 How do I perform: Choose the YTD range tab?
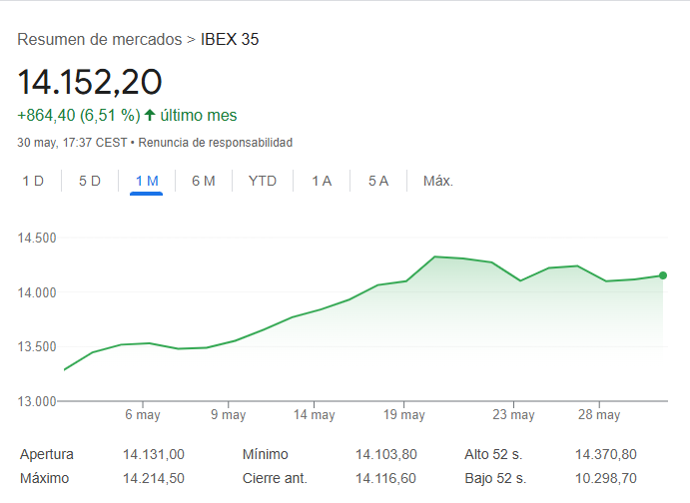(263, 181)
